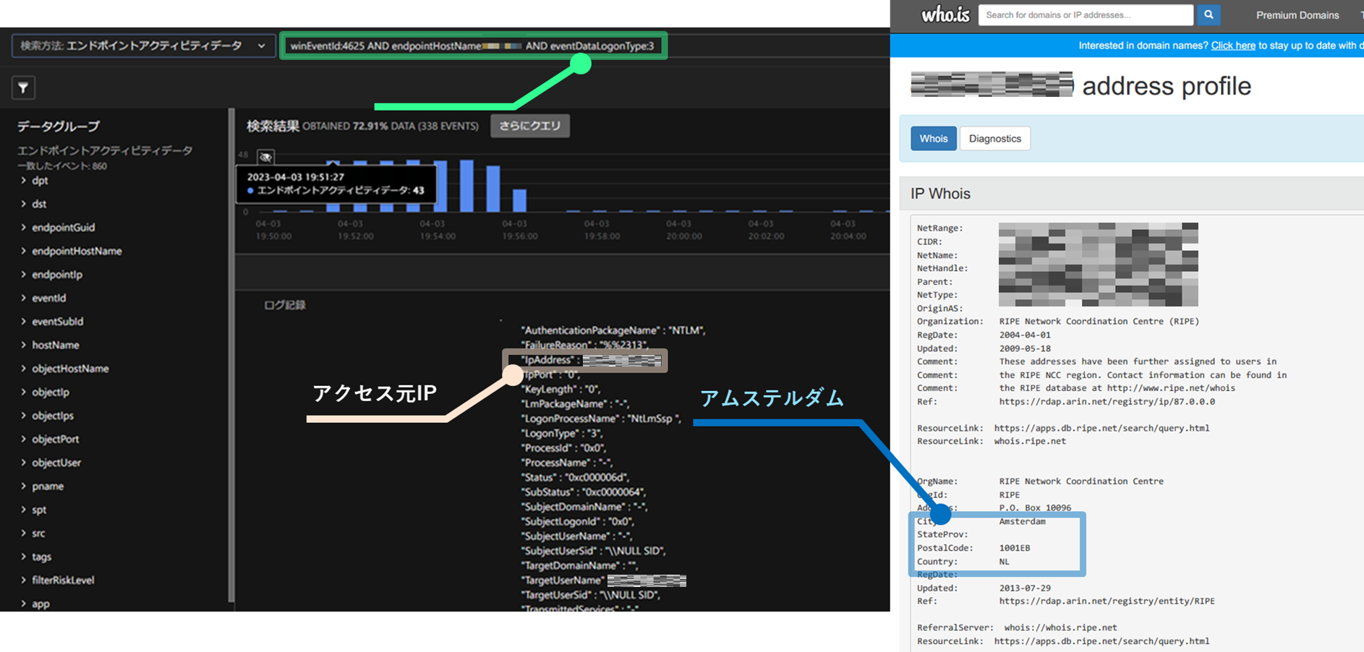Click the who.is logo

[x=945, y=15]
